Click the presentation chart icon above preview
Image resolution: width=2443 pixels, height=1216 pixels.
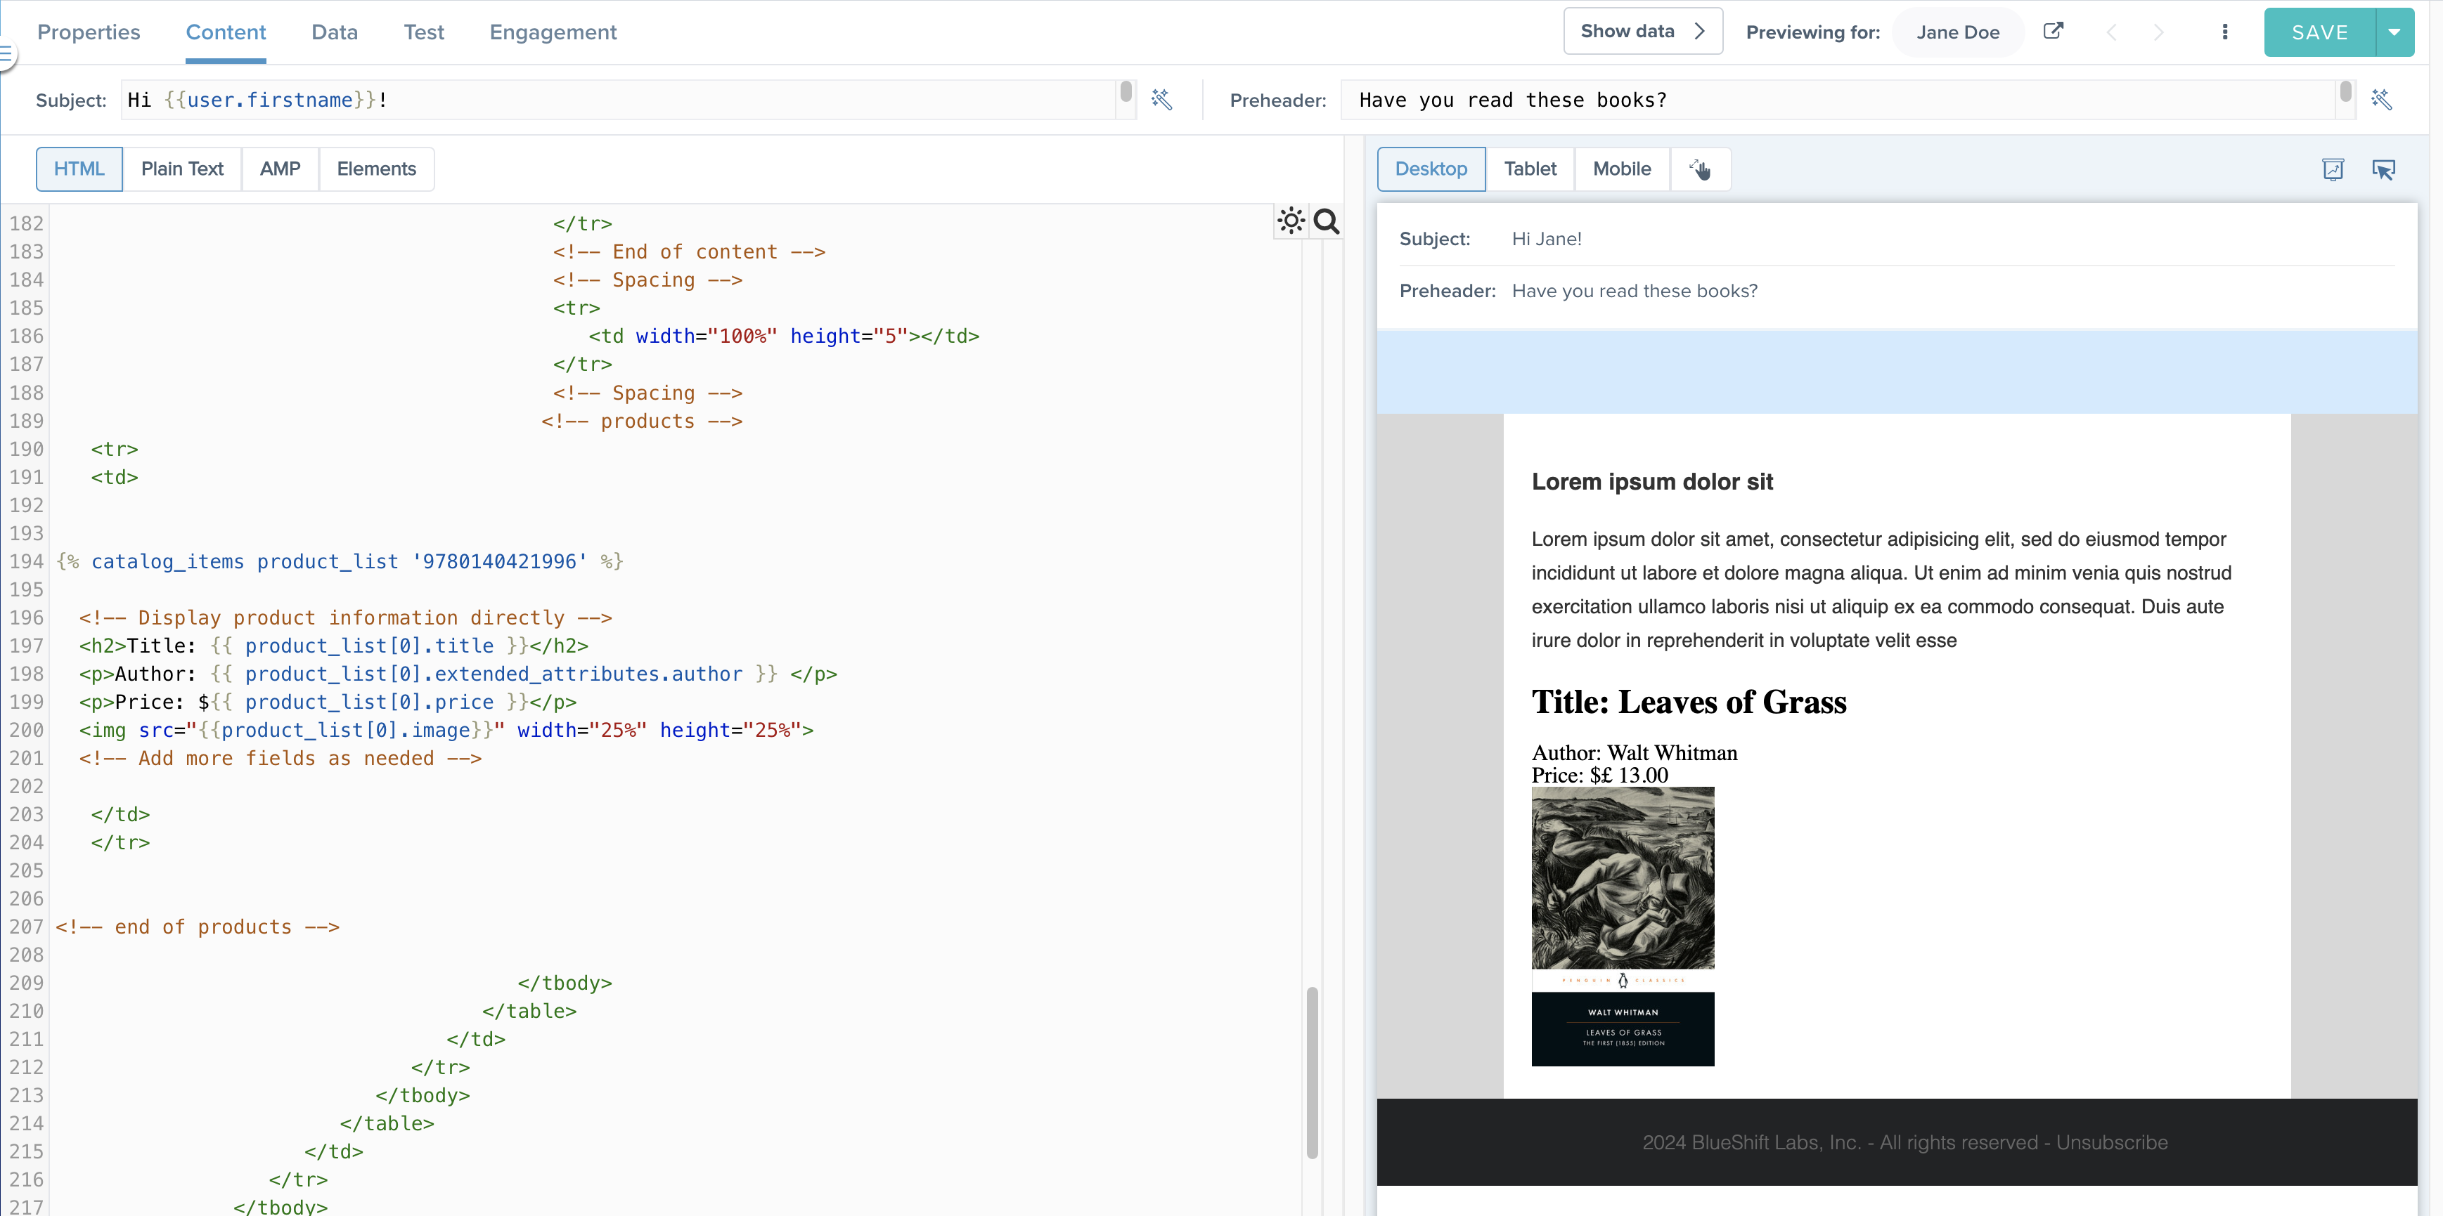(x=2333, y=169)
